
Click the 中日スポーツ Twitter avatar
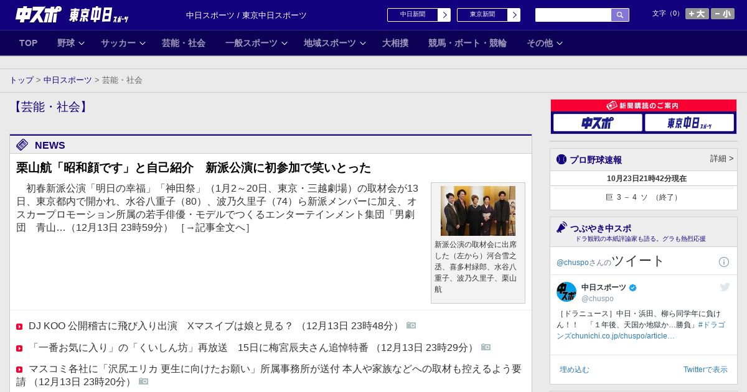(566, 292)
